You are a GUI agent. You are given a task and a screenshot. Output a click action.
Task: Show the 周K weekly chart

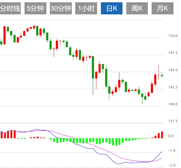pyautogui.click(x=137, y=9)
